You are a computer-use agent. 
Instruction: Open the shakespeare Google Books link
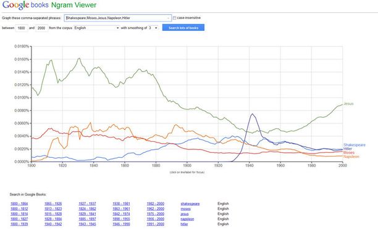[x=190, y=203]
